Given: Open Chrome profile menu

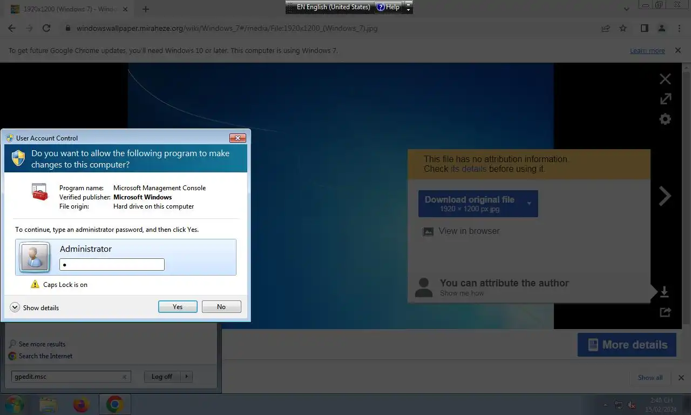Looking at the screenshot, I should pyautogui.click(x=661, y=28).
